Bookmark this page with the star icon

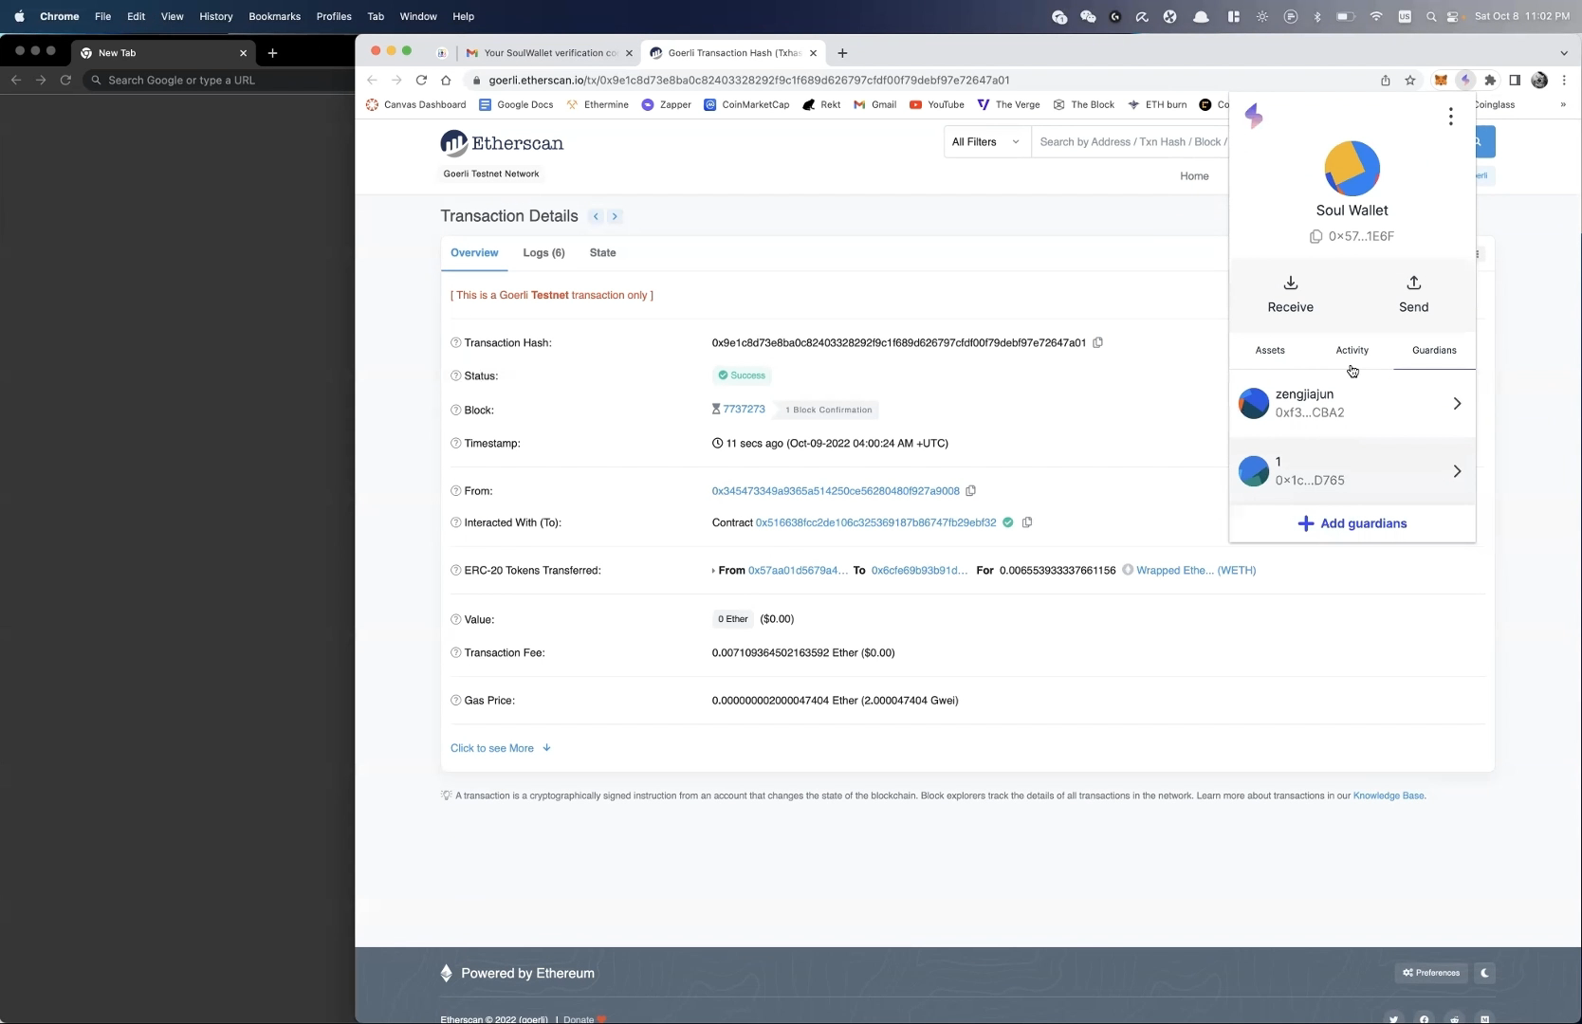click(x=1410, y=80)
